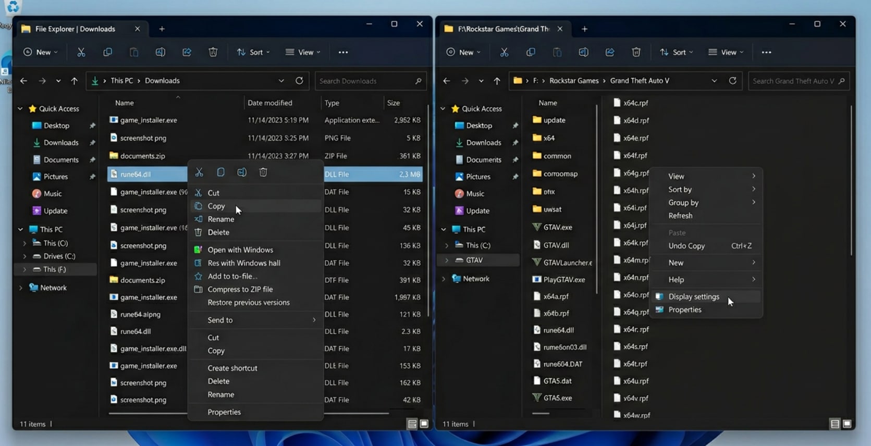Switch to thumbnails view in Downloads status bar
The image size is (871, 446).
pyautogui.click(x=424, y=424)
